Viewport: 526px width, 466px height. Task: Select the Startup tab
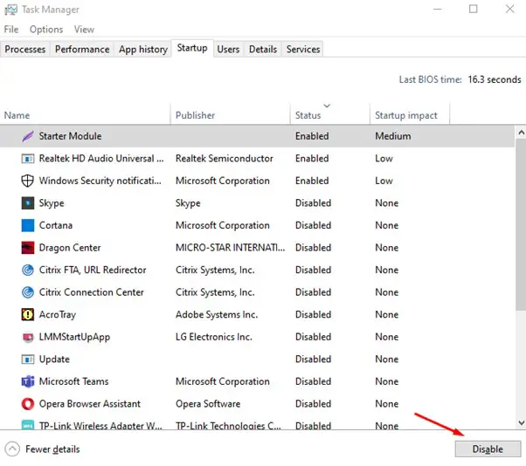pos(192,48)
